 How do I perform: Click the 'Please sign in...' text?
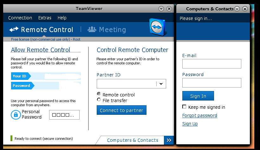tap(196, 18)
